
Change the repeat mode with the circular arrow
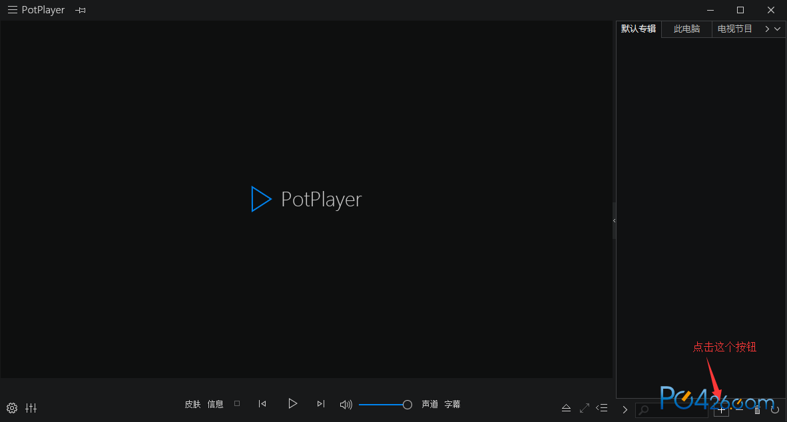click(x=775, y=410)
